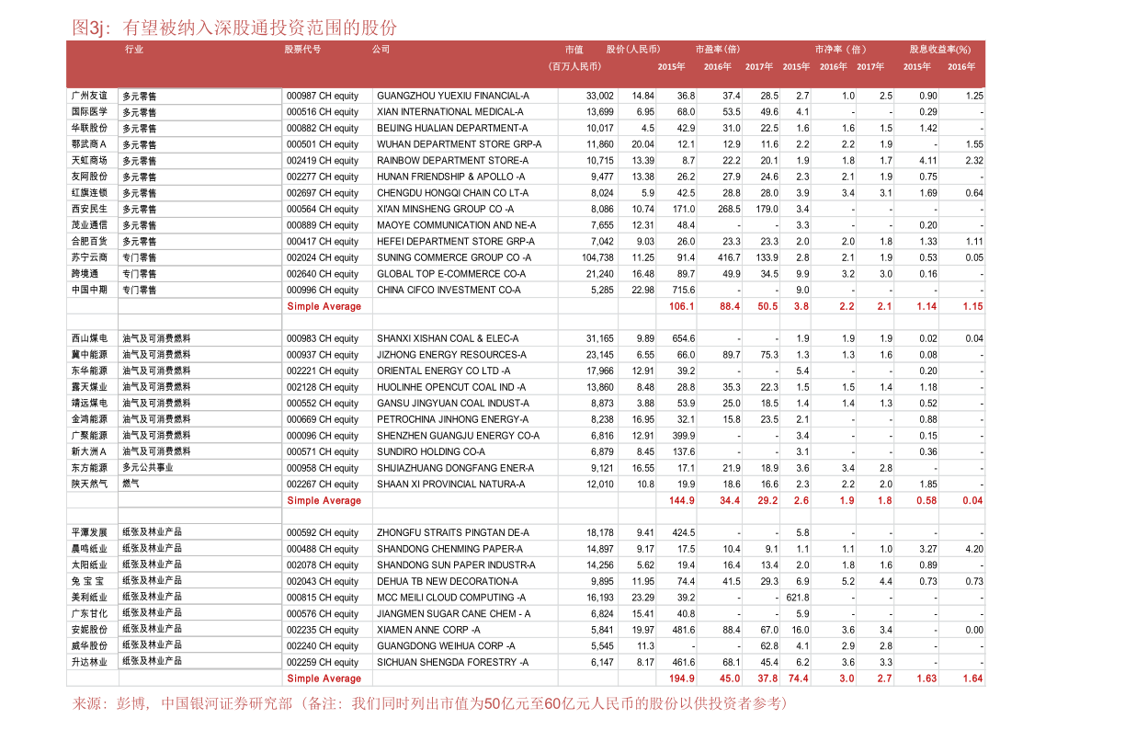Click the 74.4 value in last row

point(797,679)
